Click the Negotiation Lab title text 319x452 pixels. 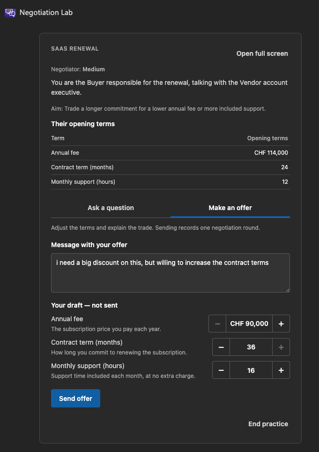46,13
